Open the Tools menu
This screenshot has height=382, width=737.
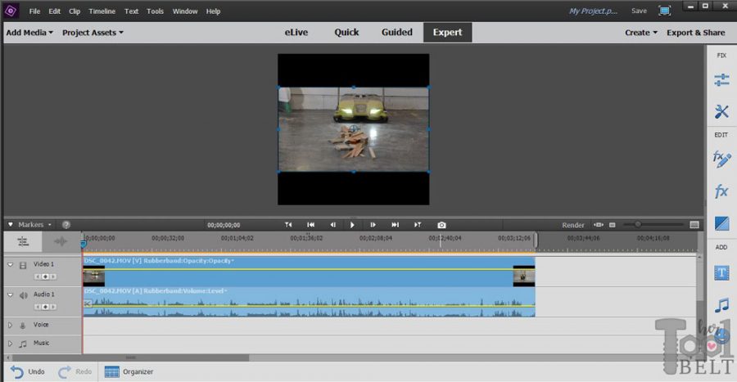click(155, 11)
